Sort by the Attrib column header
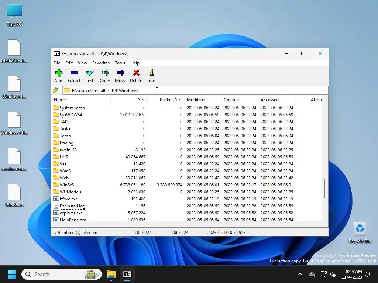 (x=316, y=99)
